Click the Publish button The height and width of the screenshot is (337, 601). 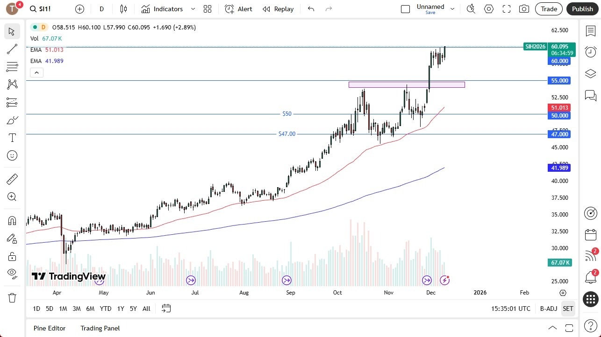(582, 9)
